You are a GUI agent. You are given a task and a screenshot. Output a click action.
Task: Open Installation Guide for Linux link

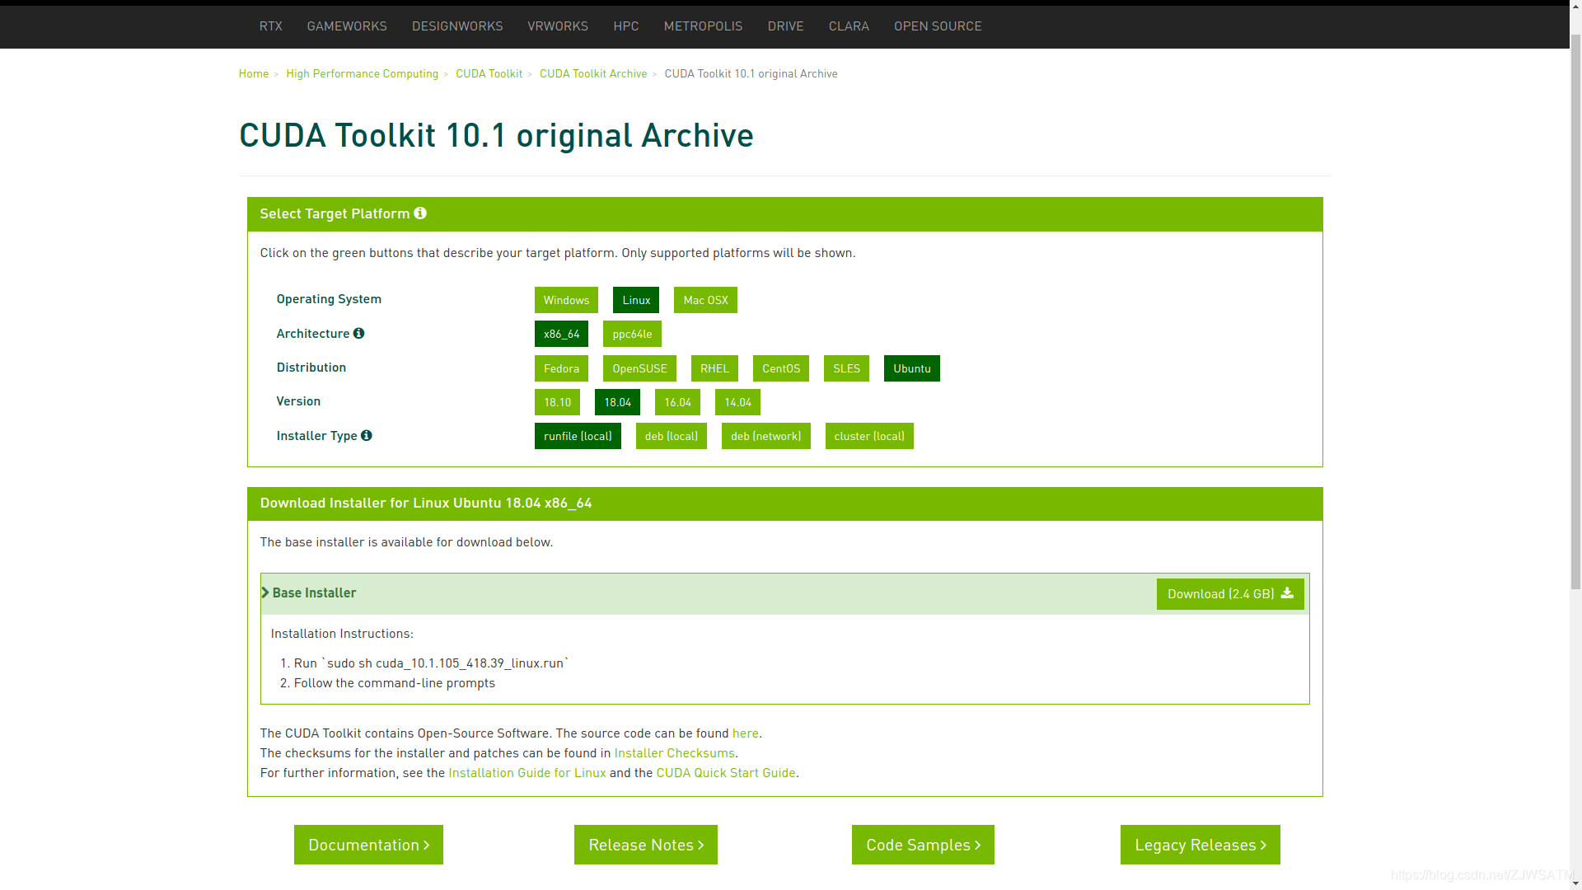click(527, 772)
